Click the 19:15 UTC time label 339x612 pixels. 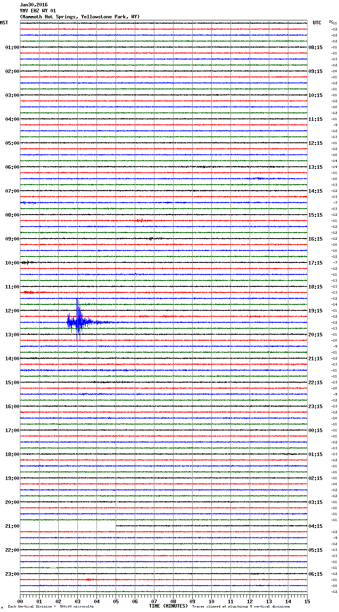click(x=315, y=311)
